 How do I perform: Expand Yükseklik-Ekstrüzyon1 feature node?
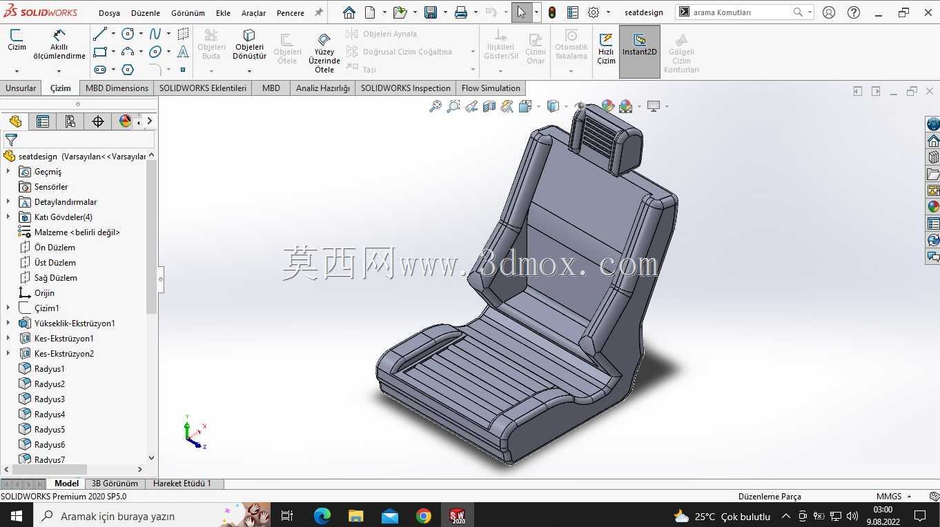point(8,324)
